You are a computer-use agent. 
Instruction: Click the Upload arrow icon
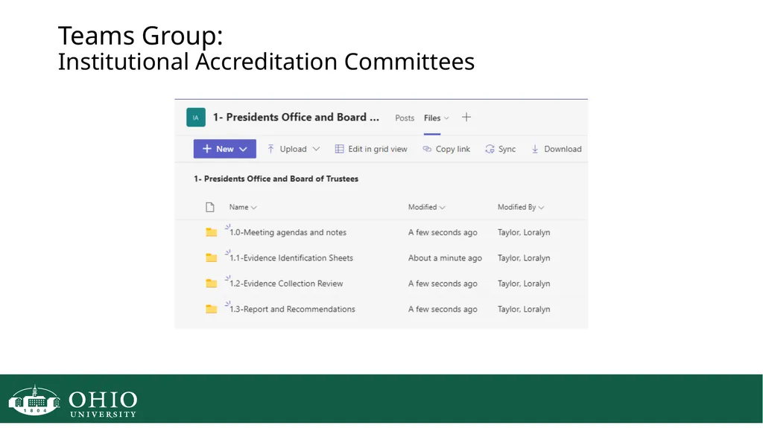(271, 149)
